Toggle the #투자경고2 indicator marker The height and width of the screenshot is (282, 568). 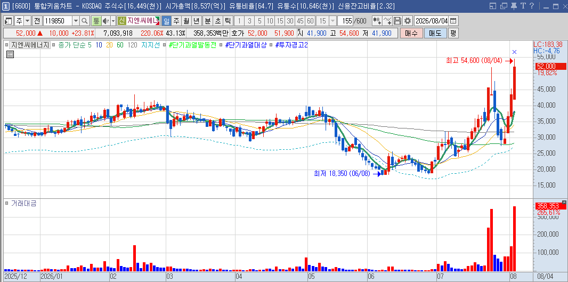coord(272,45)
